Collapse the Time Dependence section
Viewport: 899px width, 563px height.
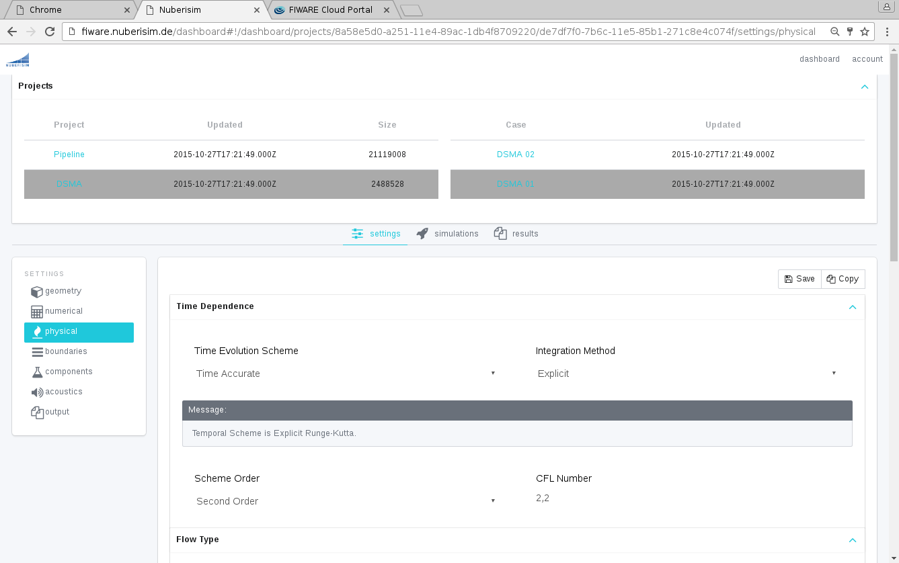click(853, 307)
